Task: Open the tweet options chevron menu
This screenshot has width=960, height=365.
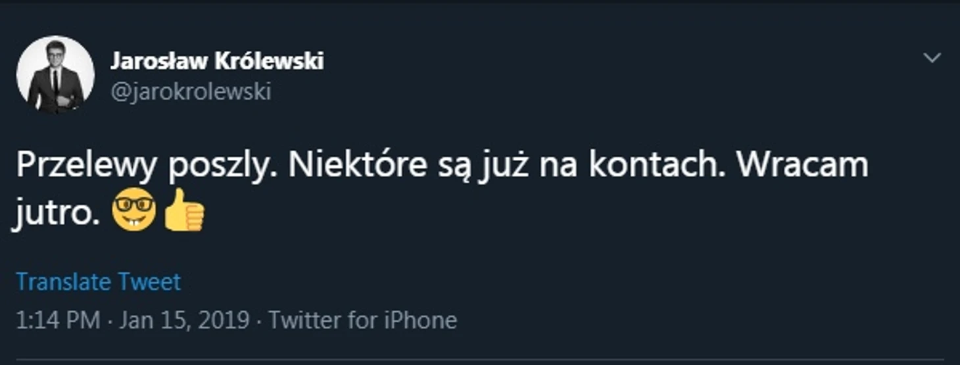Action: point(932,59)
